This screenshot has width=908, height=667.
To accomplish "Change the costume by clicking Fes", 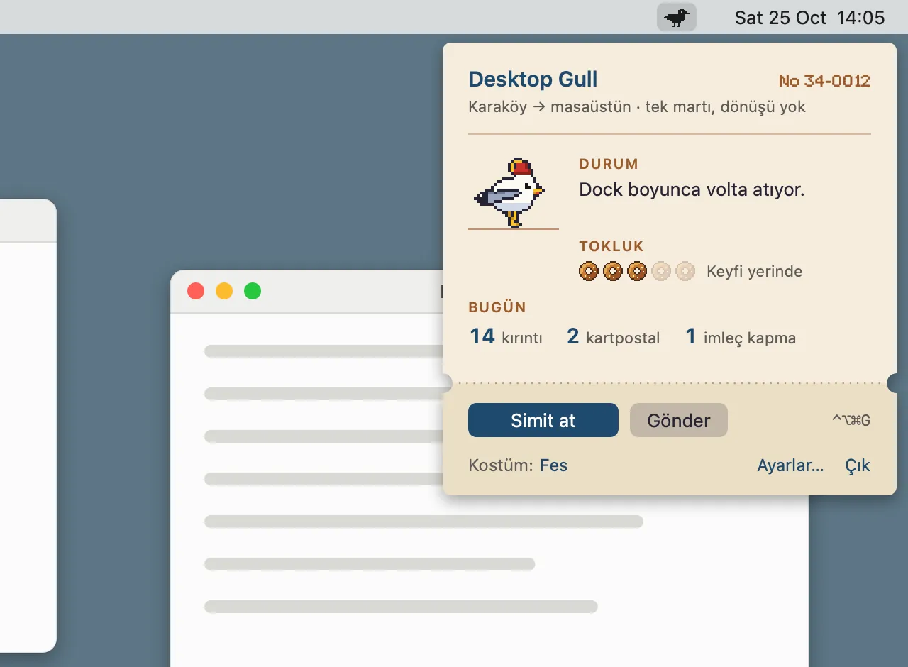I will (x=554, y=465).
